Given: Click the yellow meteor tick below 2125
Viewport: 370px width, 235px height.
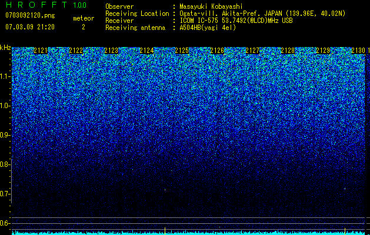Looking at the screenshot, I should (x=165, y=231).
